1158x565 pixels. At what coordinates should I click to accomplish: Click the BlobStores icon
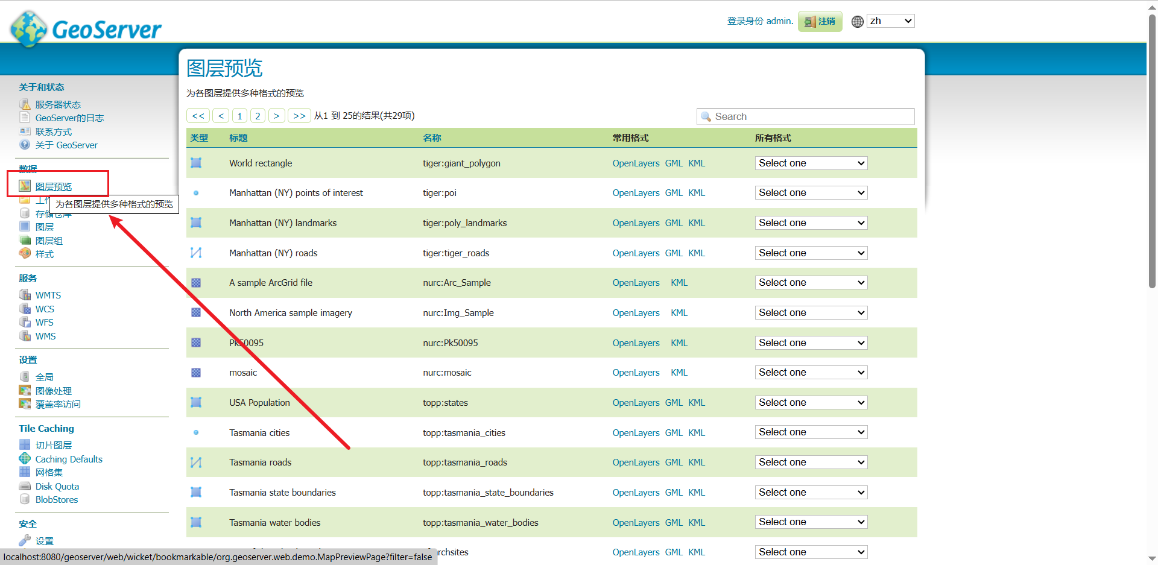tap(25, 499)
